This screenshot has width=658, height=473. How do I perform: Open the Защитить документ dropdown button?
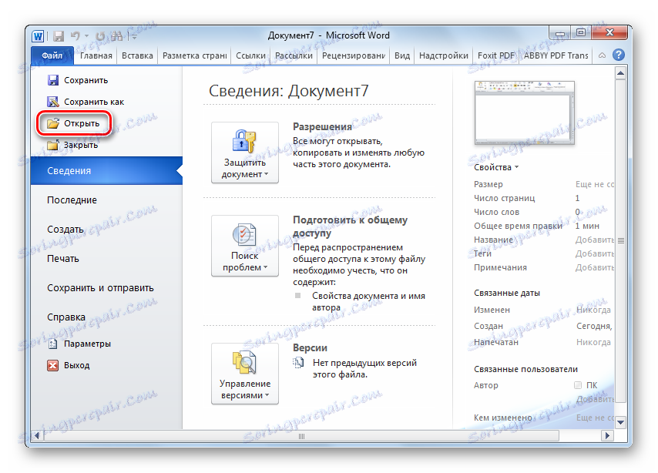(245, 153)
